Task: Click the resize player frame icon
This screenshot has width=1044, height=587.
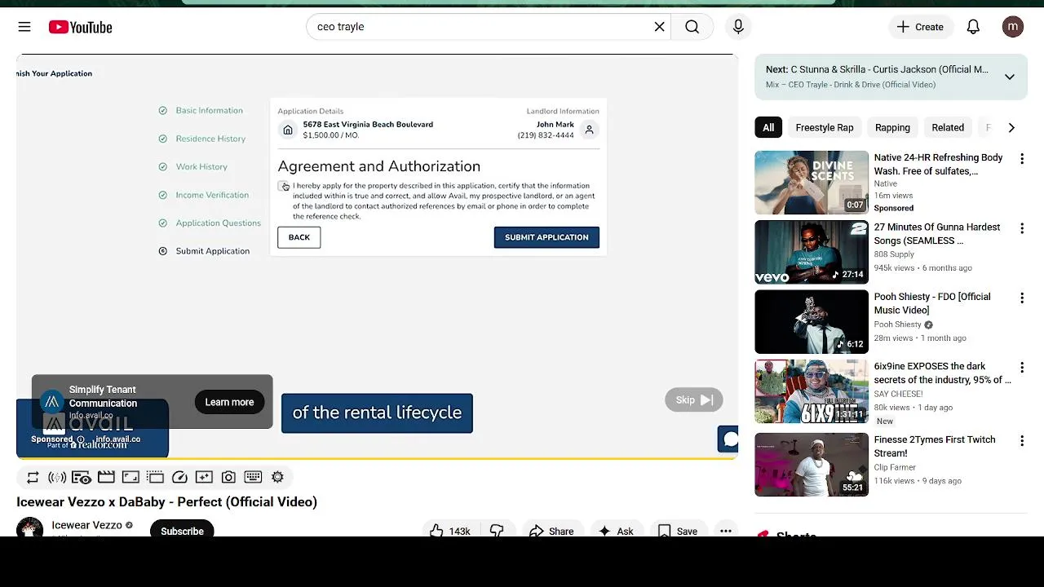Action: pyautogui.click(x=130, y=477)
